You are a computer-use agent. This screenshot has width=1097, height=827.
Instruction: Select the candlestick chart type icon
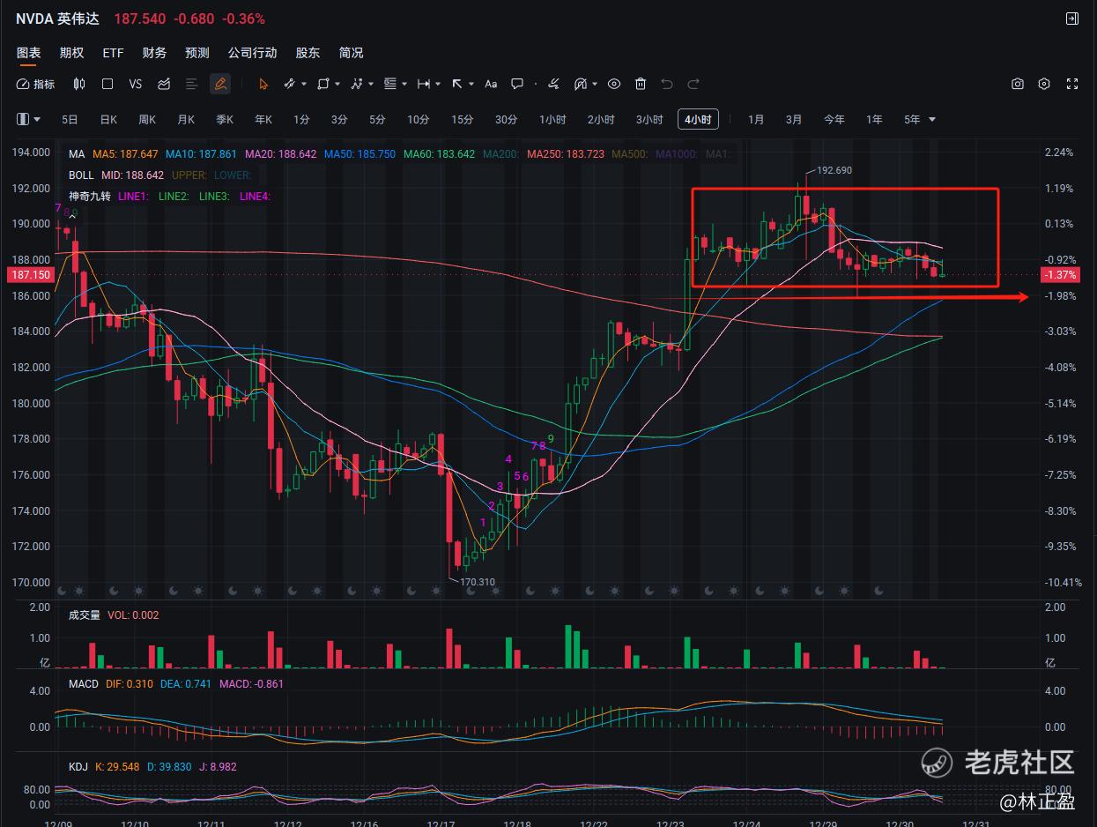click(79, 84)
